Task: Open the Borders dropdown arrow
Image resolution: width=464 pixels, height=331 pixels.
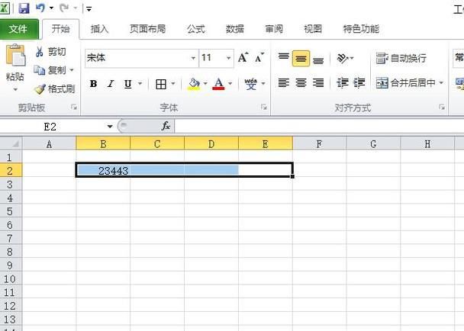Action: coord(173,84)
